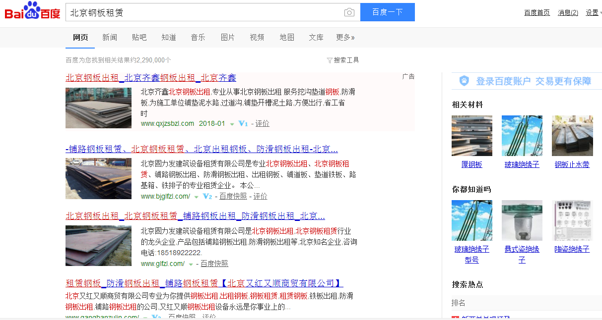Expand the 更多» tab options
Screen dimensions: 602x320
click(345, 38)
